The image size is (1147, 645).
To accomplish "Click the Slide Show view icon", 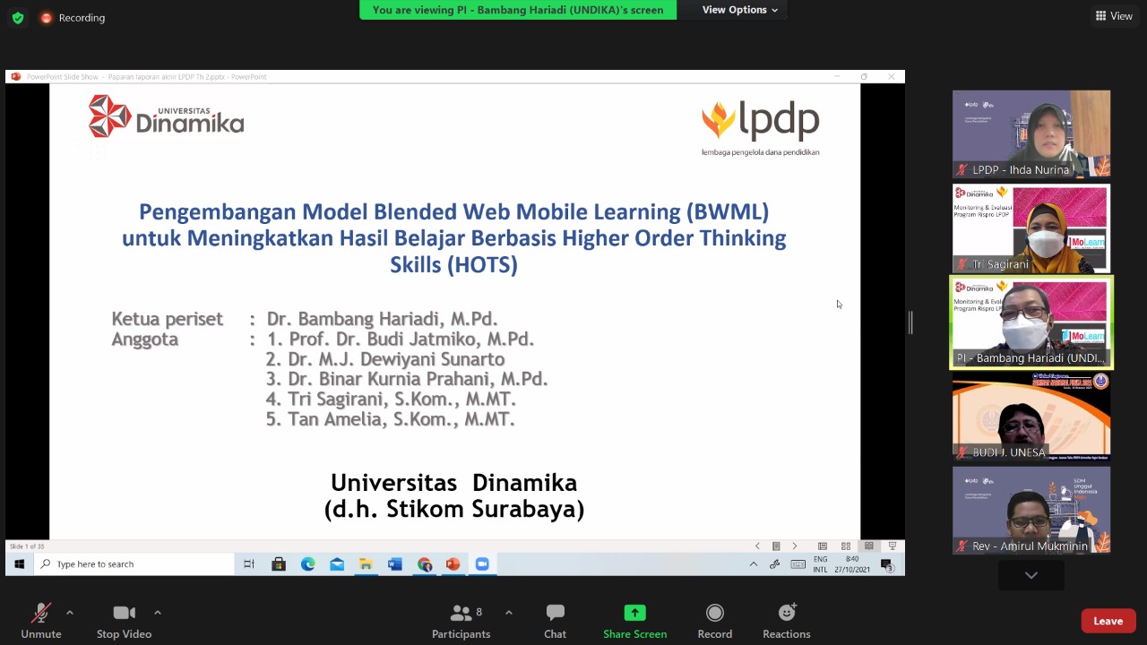I will pyautogui.click(x=893, y=546).
